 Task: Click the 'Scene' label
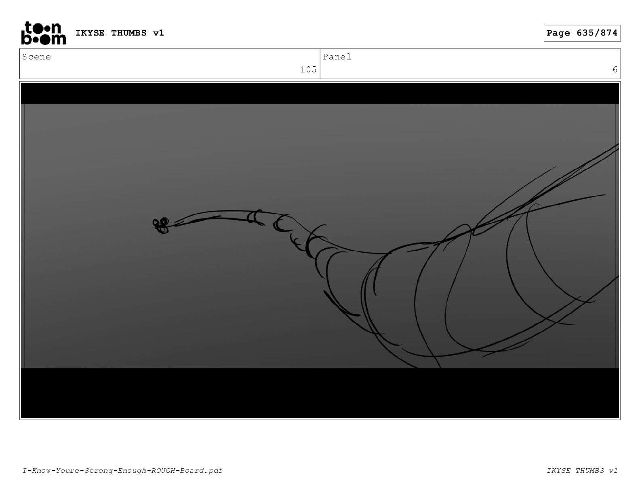pos(36,57)
